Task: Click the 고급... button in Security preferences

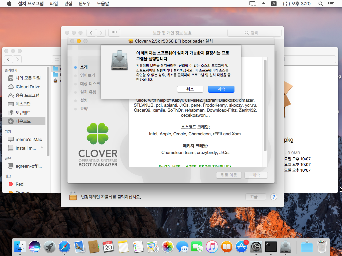Action: pos(255,197)
